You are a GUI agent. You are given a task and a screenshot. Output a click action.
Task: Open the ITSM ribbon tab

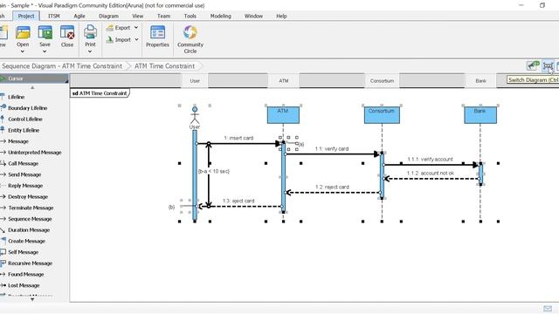click(54, 16)
